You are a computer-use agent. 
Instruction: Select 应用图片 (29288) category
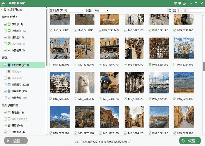pos(21,85)
